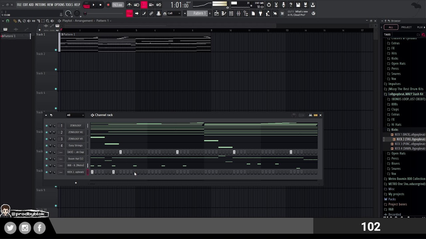Click the plus button beside Pattern 1

tap(210, 14)
